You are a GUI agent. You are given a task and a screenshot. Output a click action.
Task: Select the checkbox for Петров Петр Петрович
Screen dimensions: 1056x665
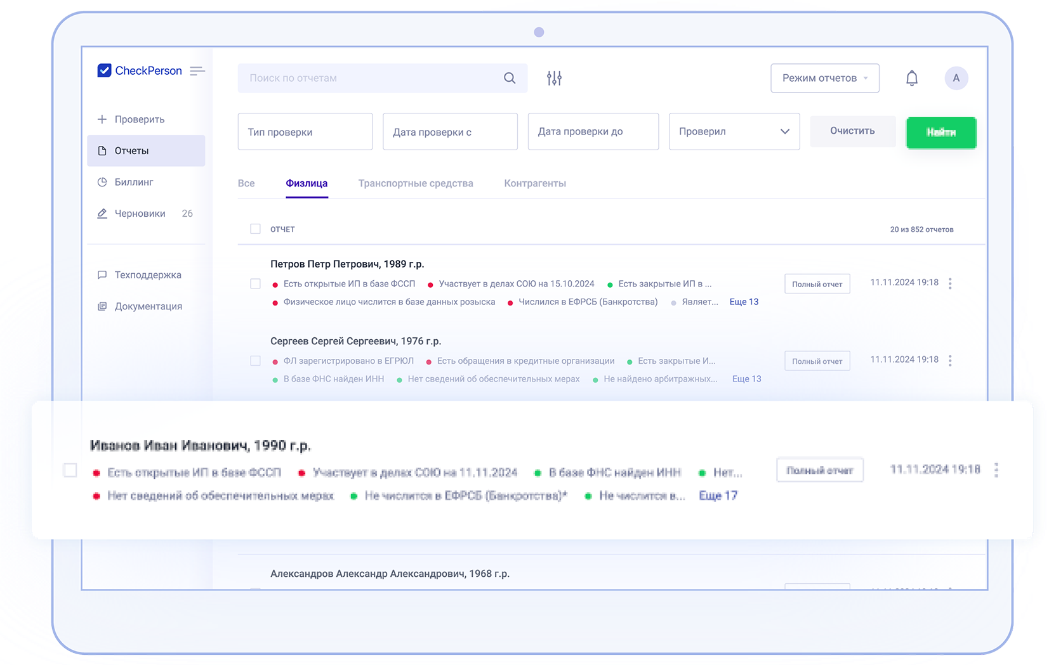coord(255,283)
